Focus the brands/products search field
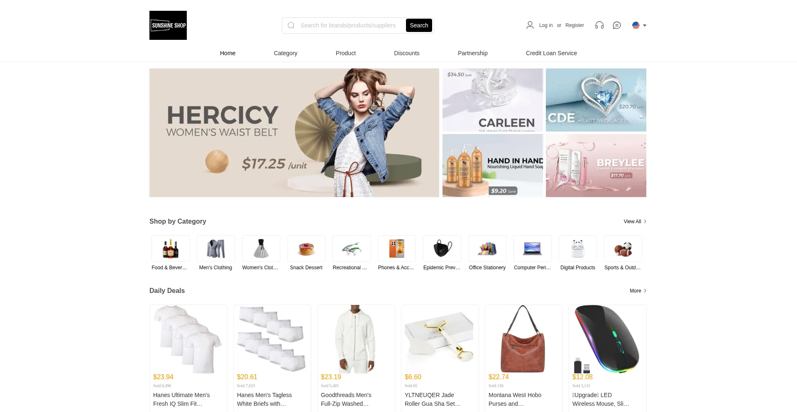797x412 pixels. tap(351, 25)
